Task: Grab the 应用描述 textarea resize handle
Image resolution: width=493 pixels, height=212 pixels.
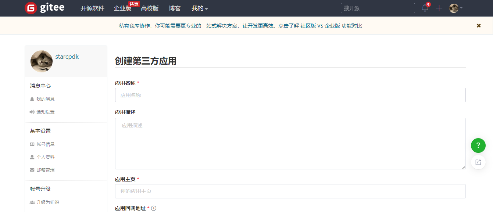Action: [463, 167]
